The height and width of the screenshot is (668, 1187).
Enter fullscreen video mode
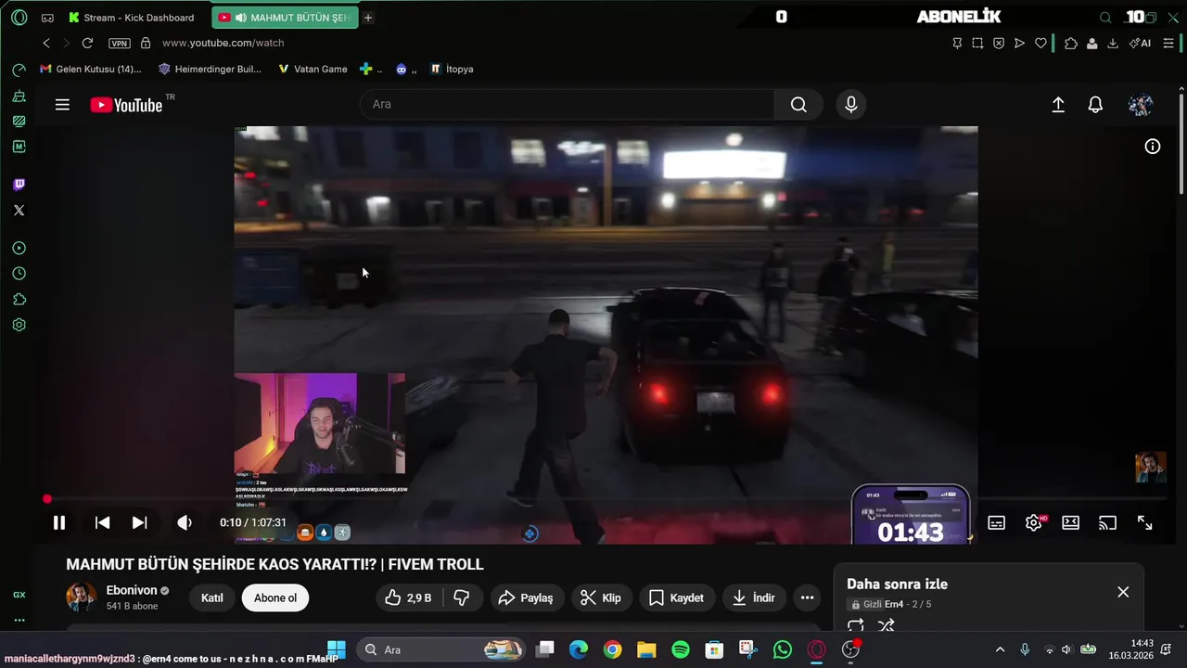tap(1145, 522)
